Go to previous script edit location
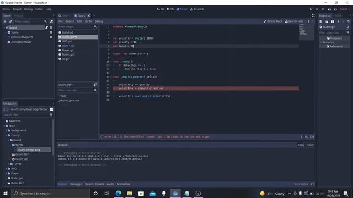The height and width of the screenshot is (198, 353). pos(309,21)
